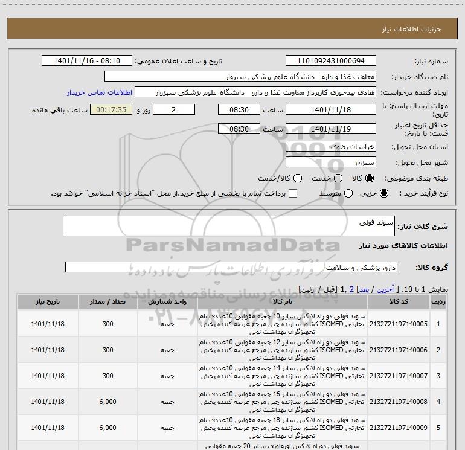This screenshot has height=450, width=465.
Task: Click product code 213272197140009
Action: click(x=399, y=428)
